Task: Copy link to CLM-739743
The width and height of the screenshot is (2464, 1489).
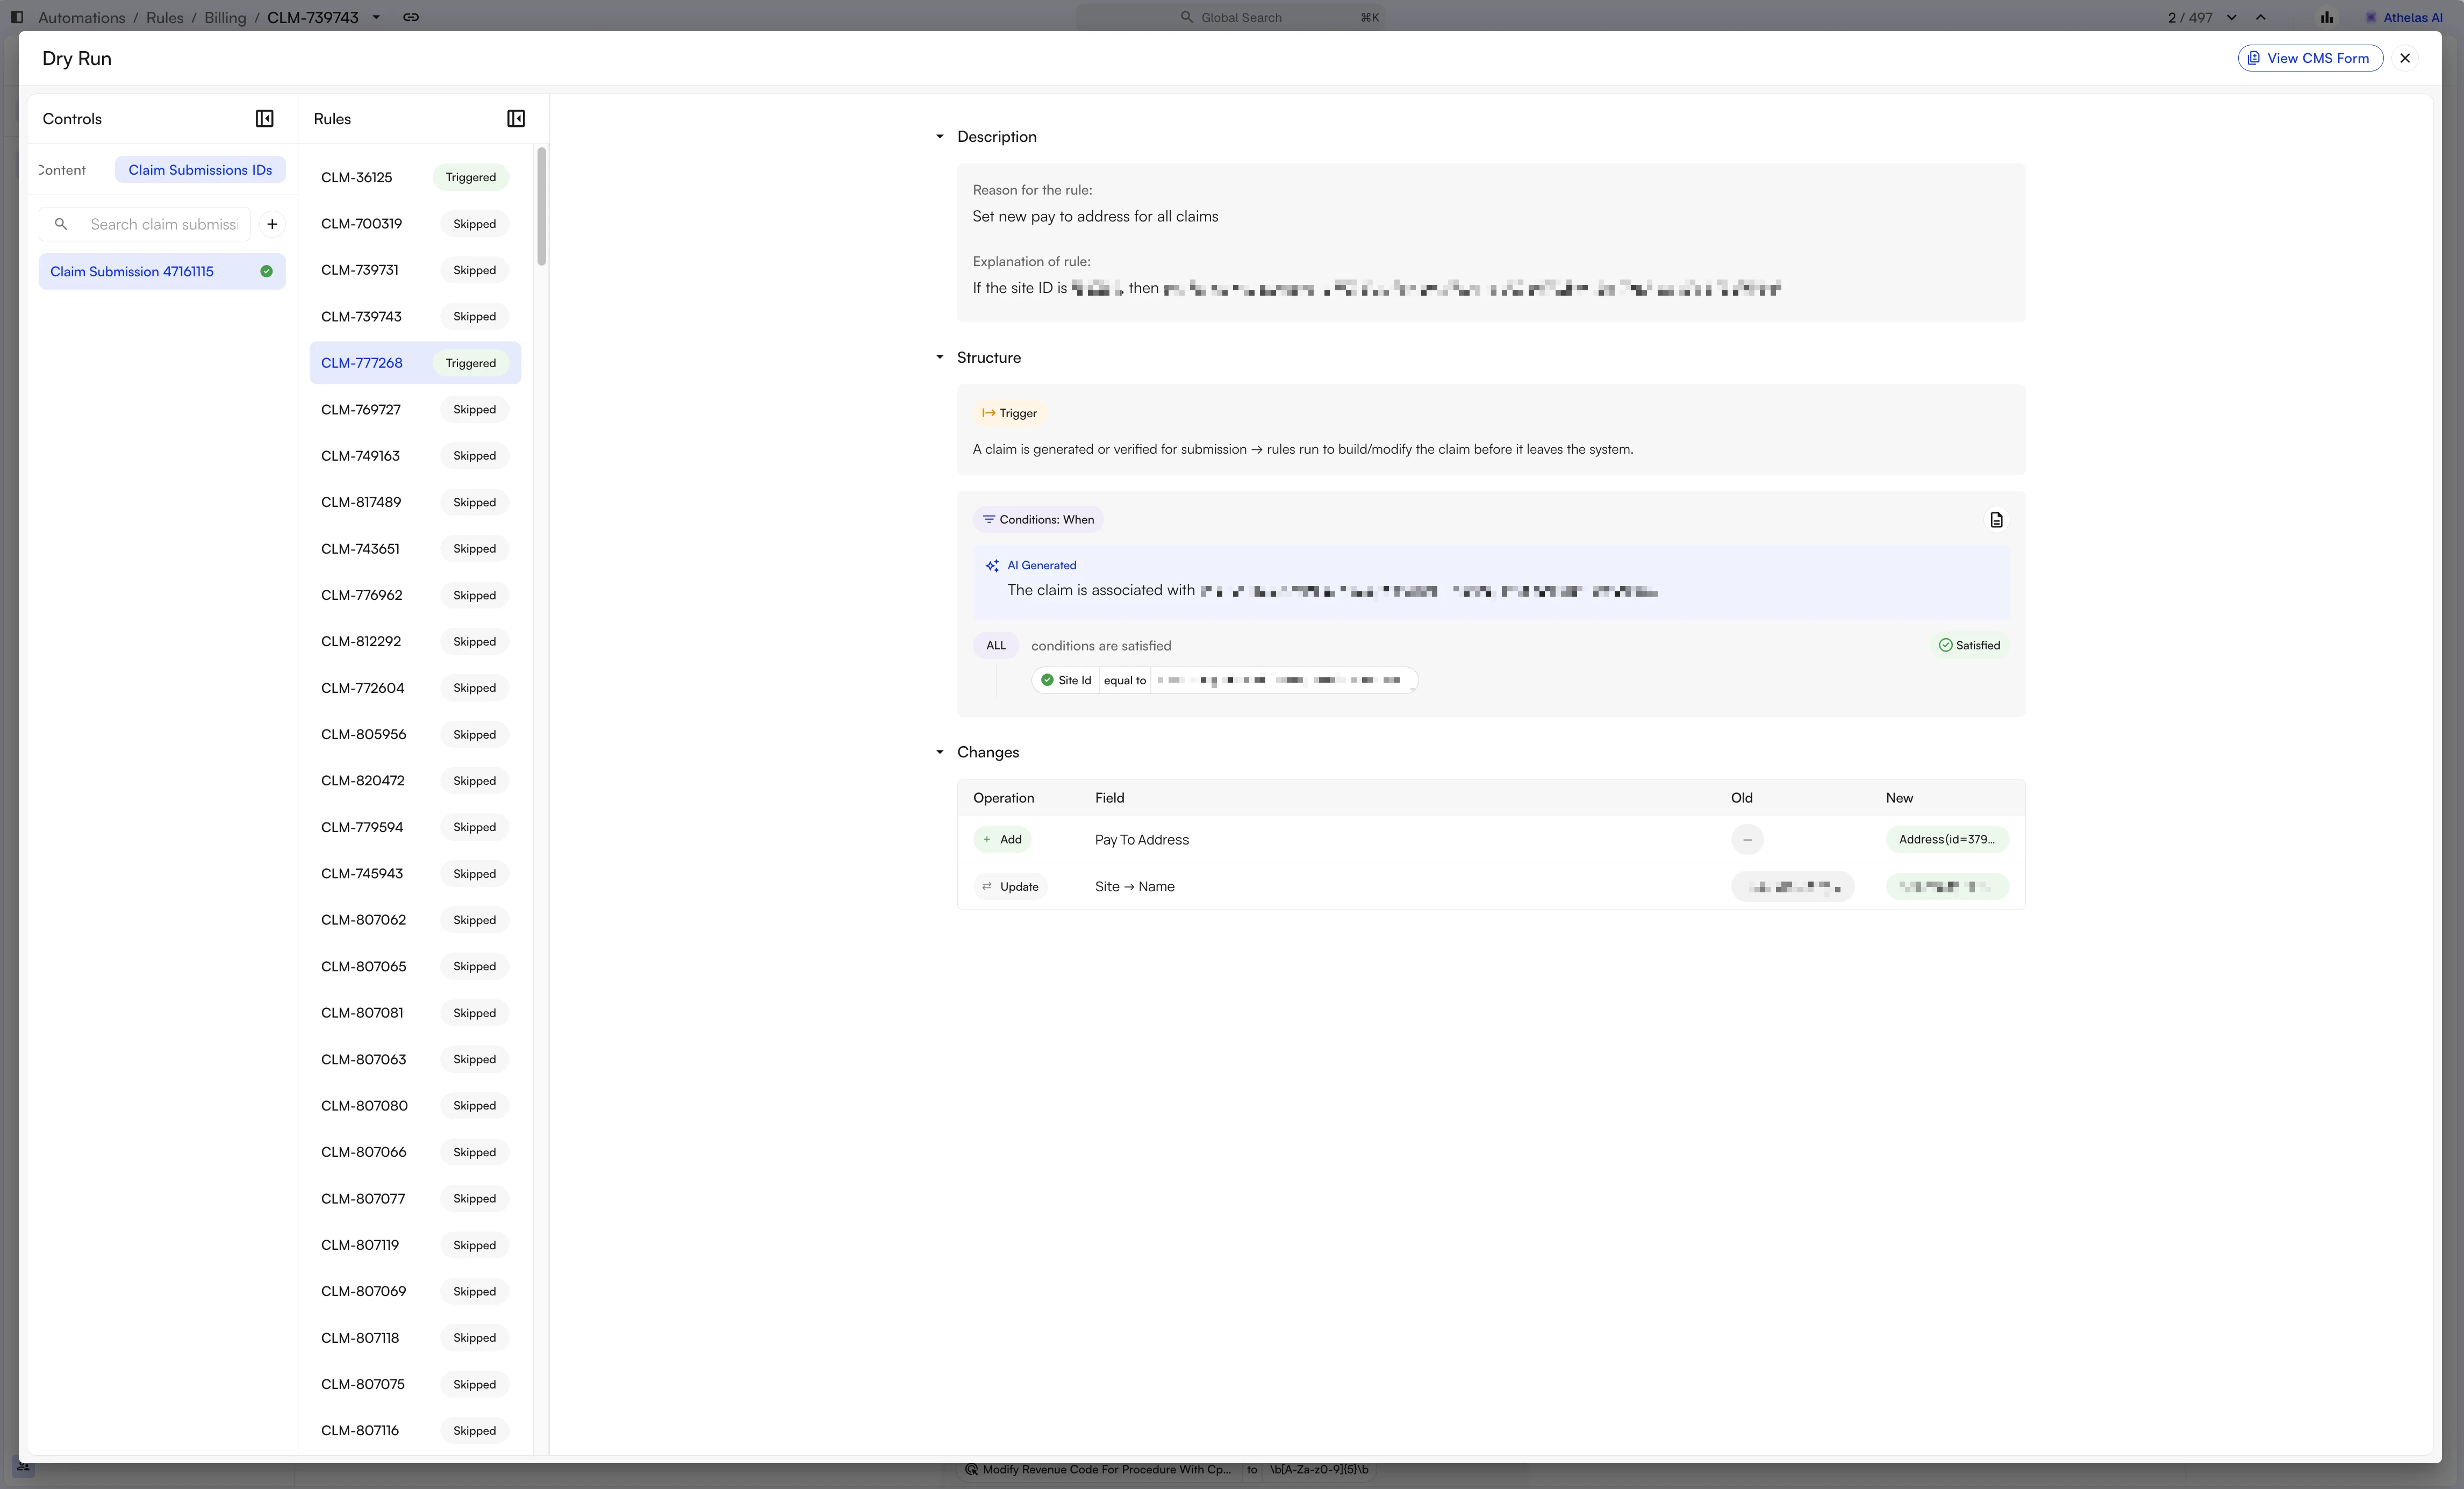Action: coord(411,17)
